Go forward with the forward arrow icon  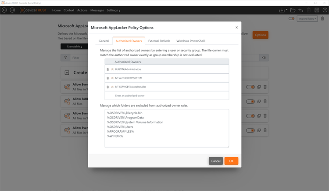[12, 10]
